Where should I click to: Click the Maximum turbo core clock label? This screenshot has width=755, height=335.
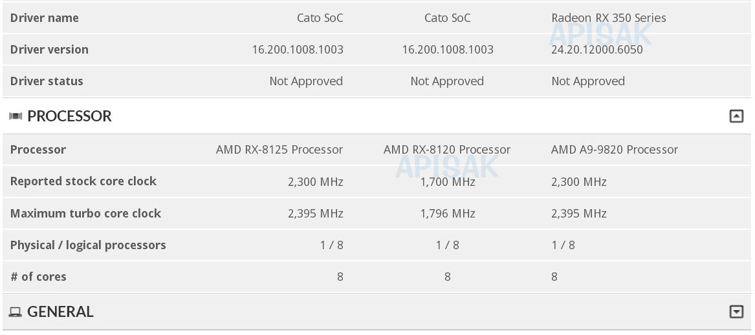coord(85,214)
